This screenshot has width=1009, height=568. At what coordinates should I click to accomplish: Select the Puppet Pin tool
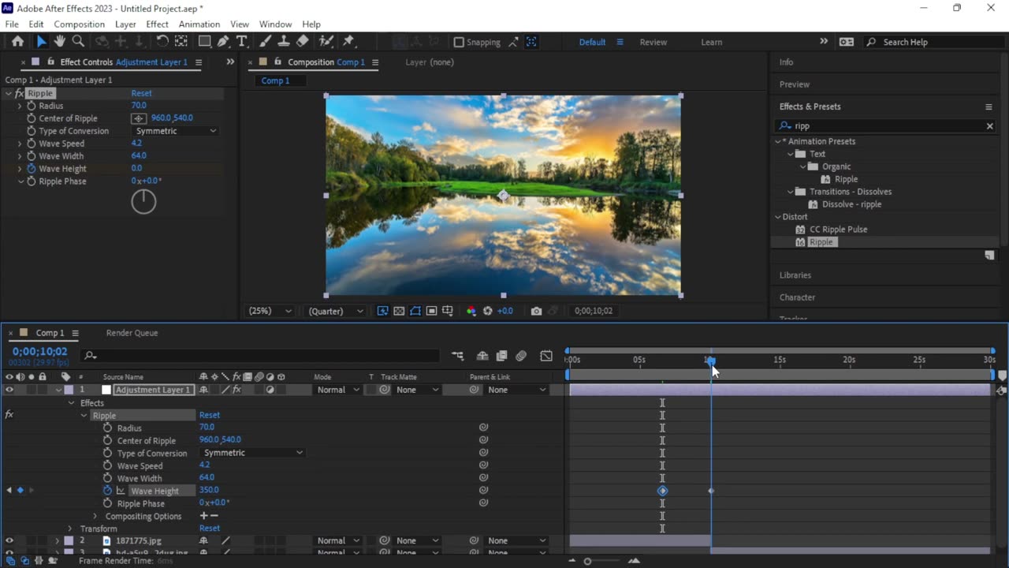[x=348, y=42]
